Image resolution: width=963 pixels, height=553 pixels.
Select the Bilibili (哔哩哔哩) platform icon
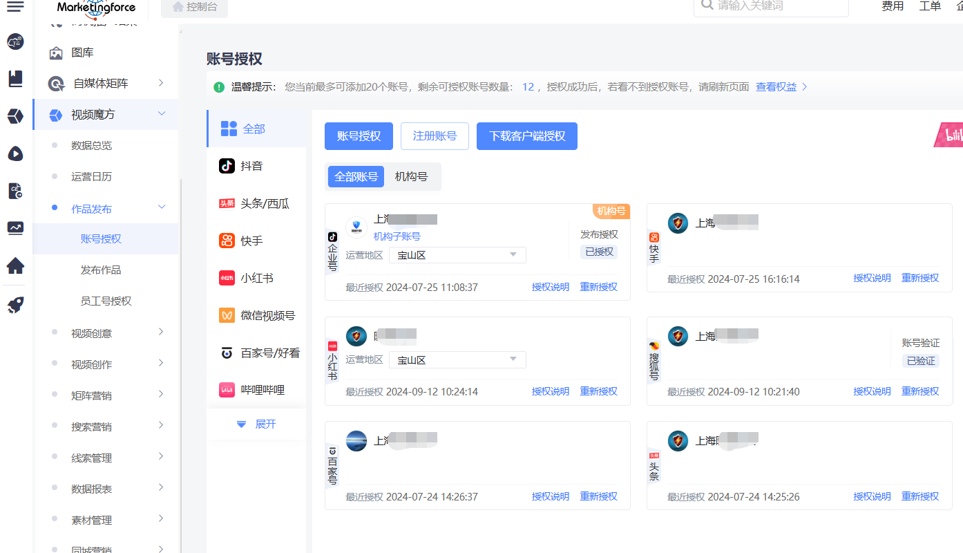[227, 390]
